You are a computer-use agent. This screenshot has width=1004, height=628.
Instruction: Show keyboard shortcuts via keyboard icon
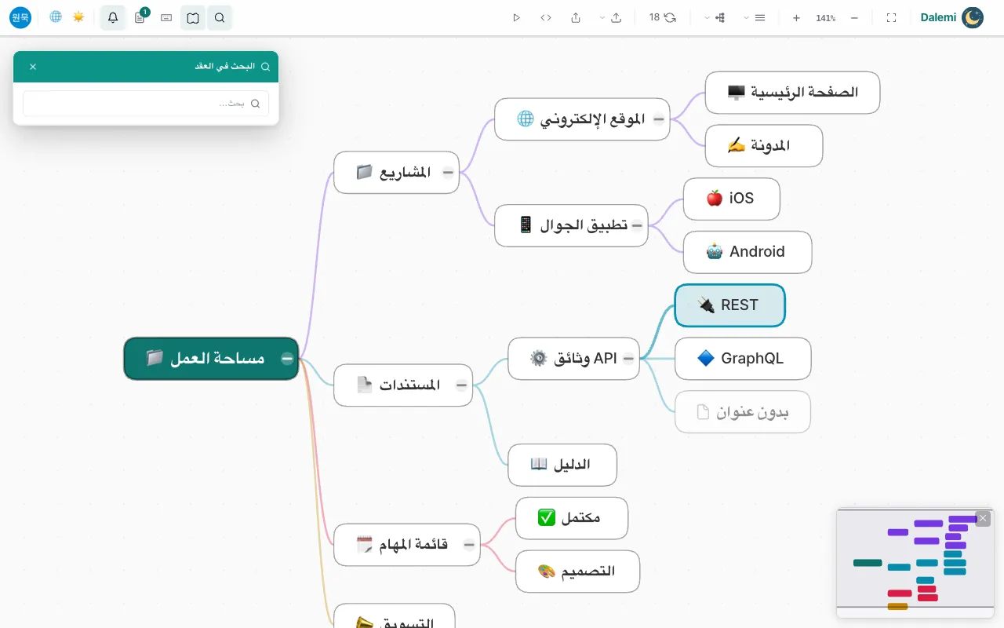pos(166,17)
